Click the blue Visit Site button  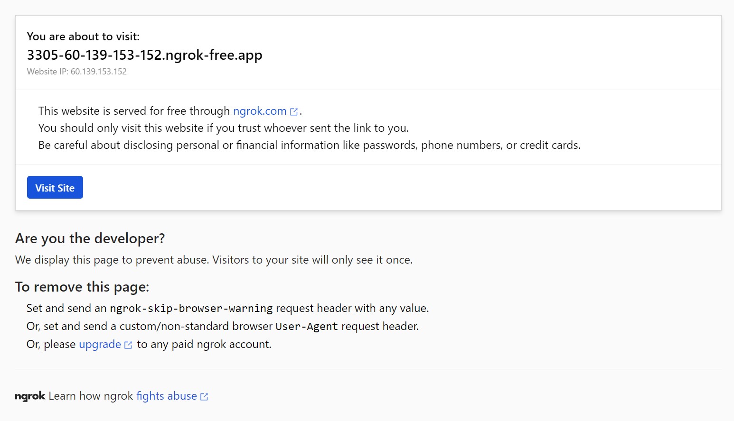(55, 187)
